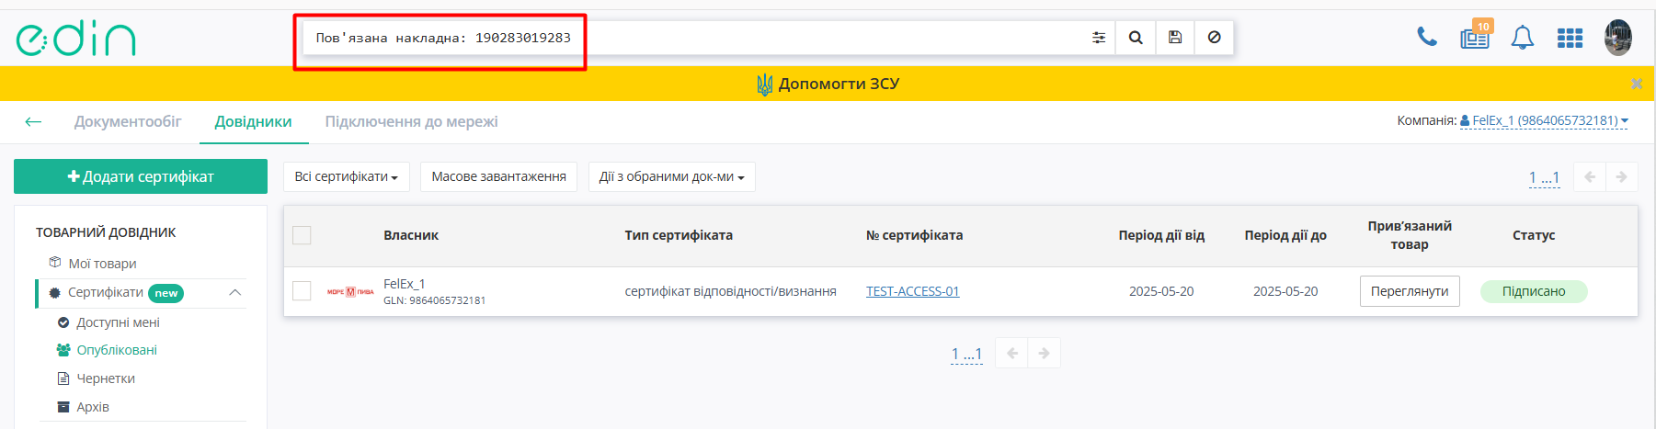1656x429 pixels.
Task: Open search filter settings icon
Action: pos(1098,38)
